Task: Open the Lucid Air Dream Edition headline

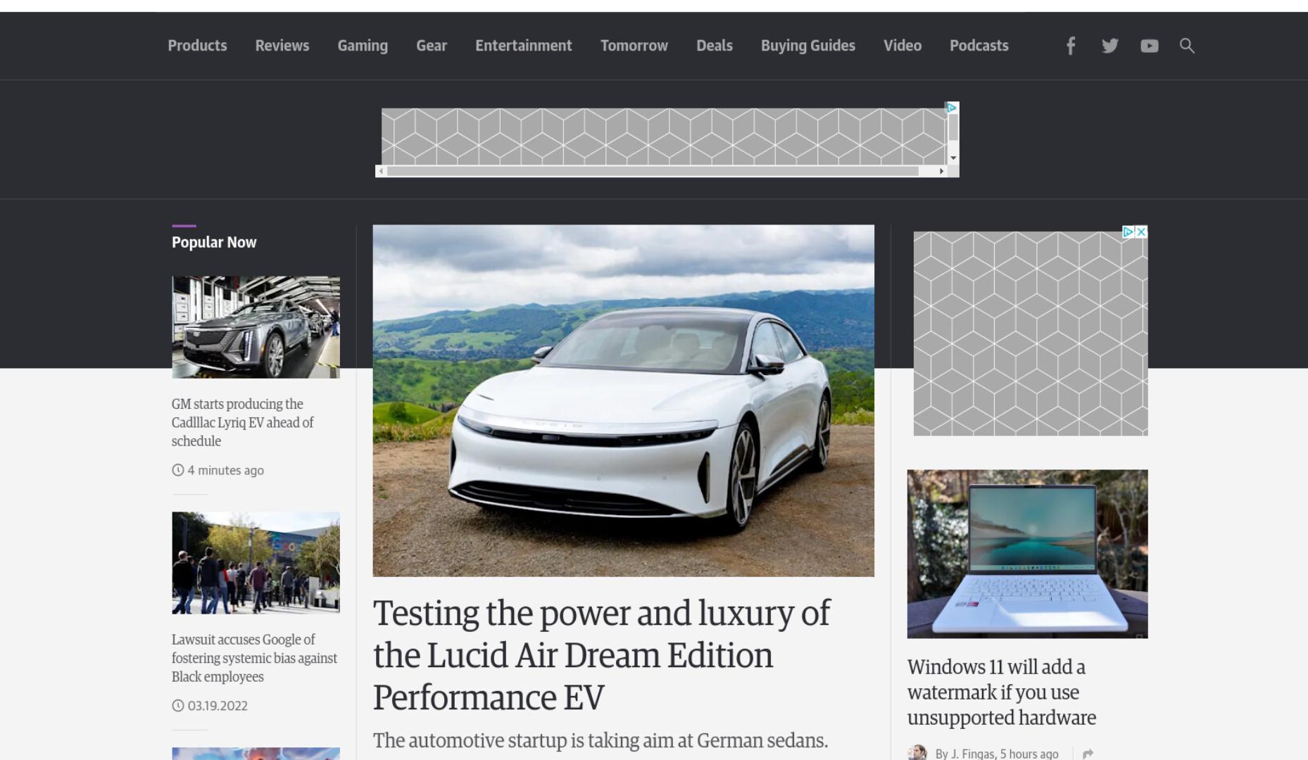Action: click(602, 655)
